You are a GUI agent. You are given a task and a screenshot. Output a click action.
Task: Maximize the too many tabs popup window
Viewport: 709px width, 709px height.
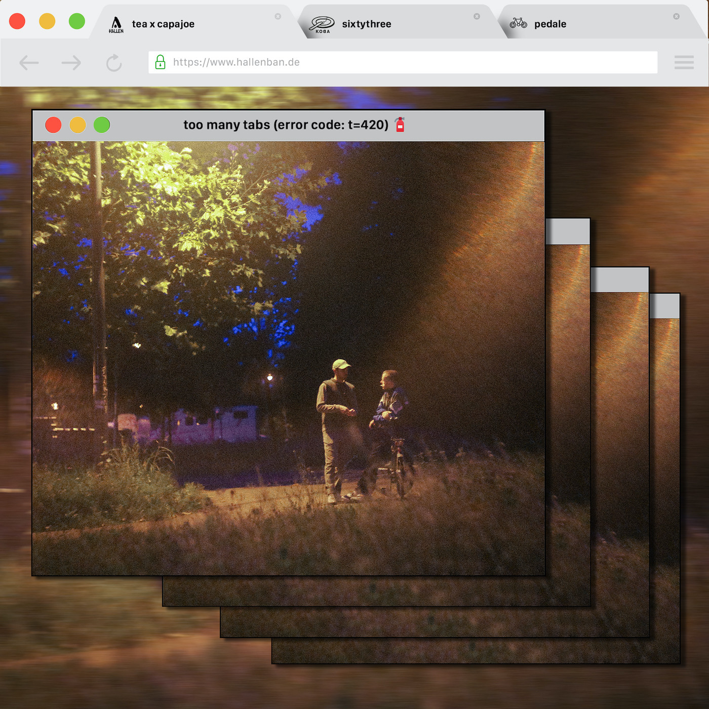(x=102, y=125)
